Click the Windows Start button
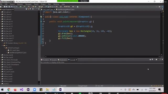 2,90
